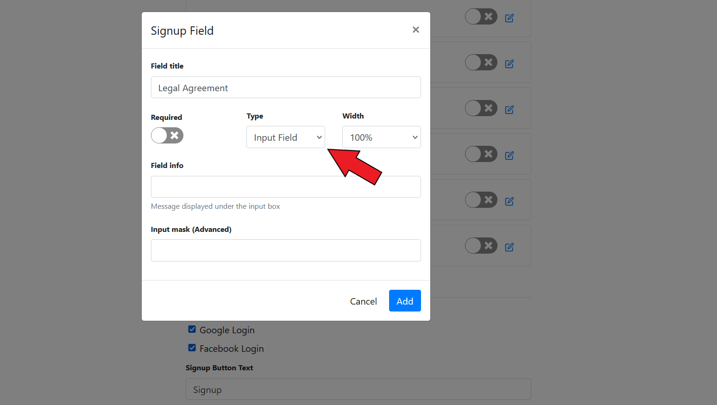Click the second edit pencil icon from the top
This screenshot has width=717, height=405.
(509, 64)
